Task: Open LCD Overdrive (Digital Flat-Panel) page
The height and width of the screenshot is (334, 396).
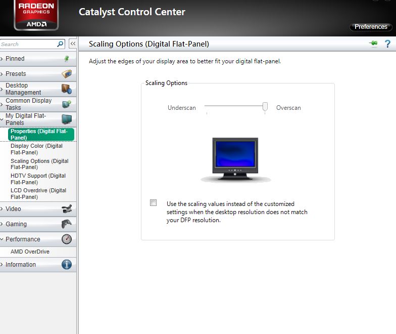Action: [x=38, y=193]
